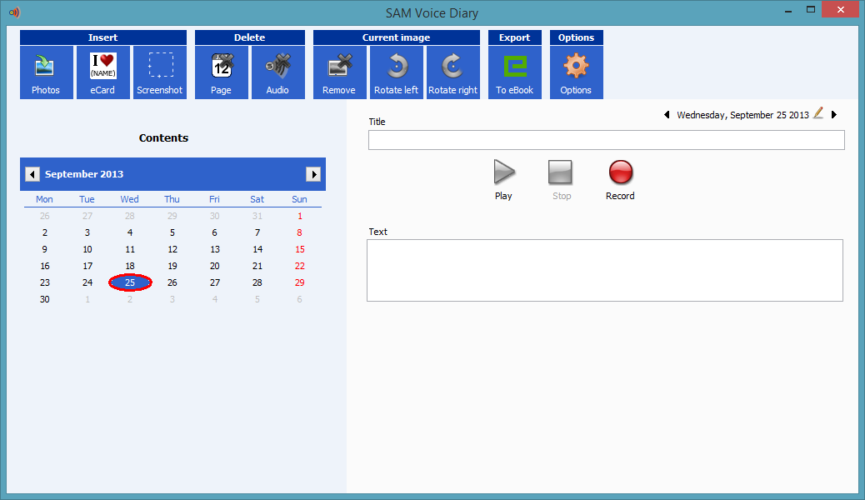Select September 10 in calendar
This screenshot has width=865, height=500.
point(87,249)
